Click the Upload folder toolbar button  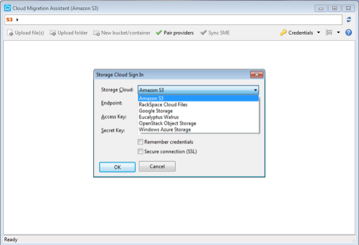point(68,33)
